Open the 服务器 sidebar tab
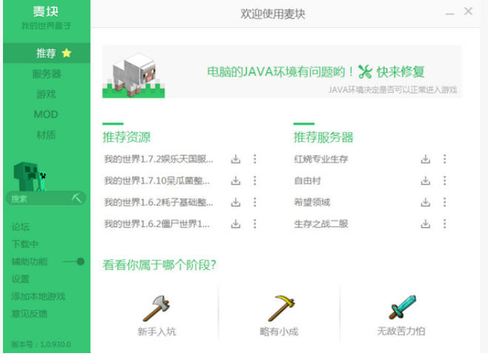The height and width of the screenshot is (362, 488). [x=47, y=74]
